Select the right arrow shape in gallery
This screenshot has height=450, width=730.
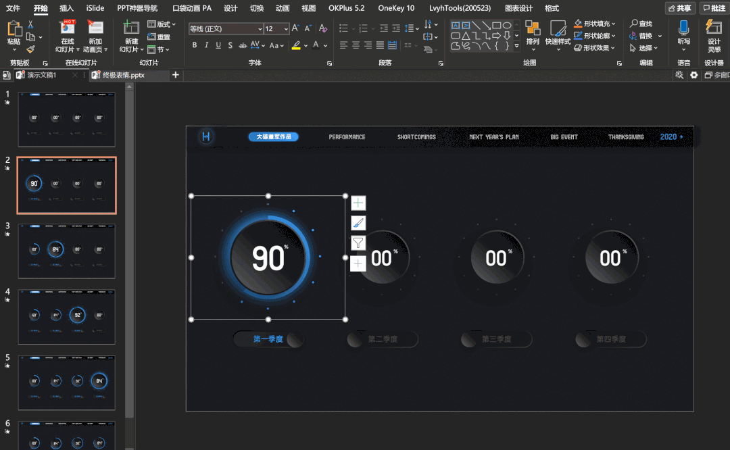(x=497, y=35)
